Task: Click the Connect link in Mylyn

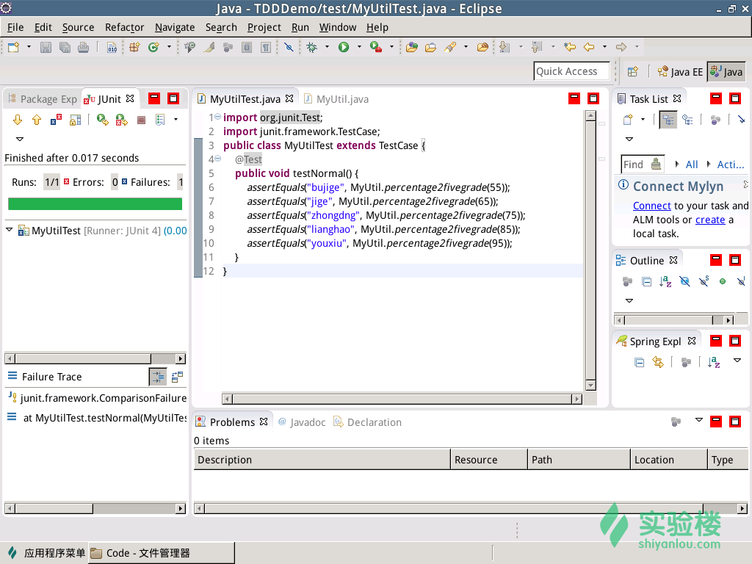Action: 652,206
